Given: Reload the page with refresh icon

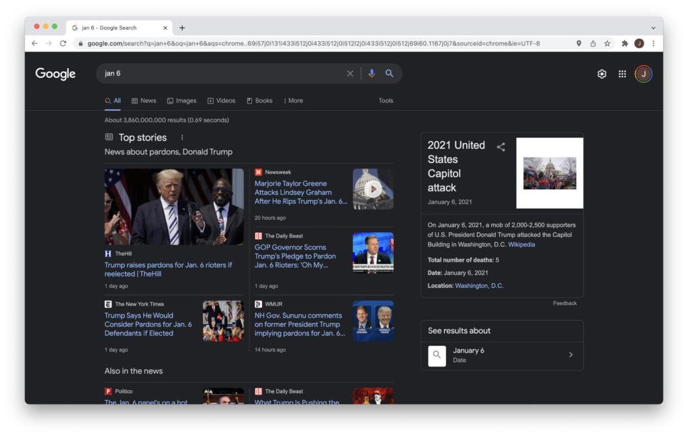Looking at the screenshot, I should click(x=63, y=44).
